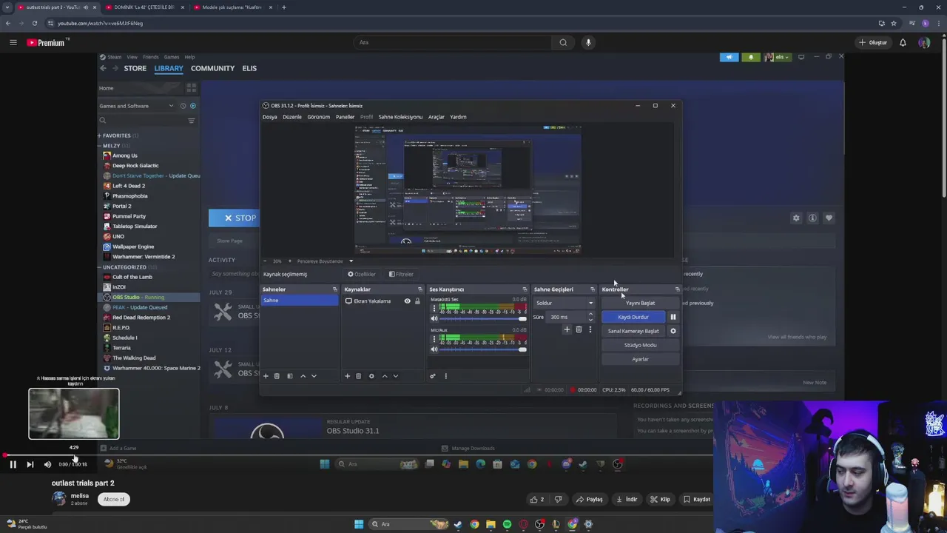The width and height of the screenshot is (947, 533).
Task: Open Steam library advanced filter icon
Action: coord(191,120)
